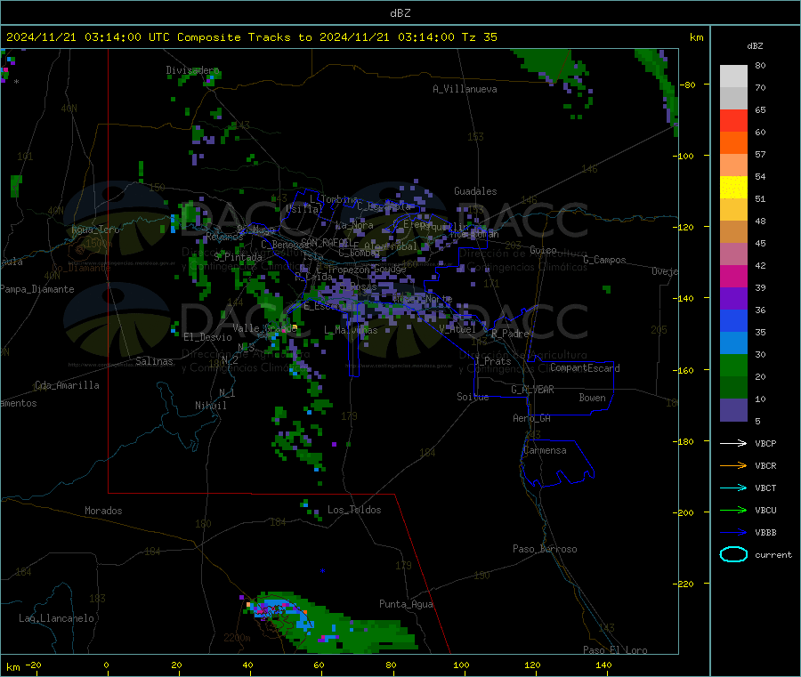Click the Cda_Amarilla location label

pos(67,385)
